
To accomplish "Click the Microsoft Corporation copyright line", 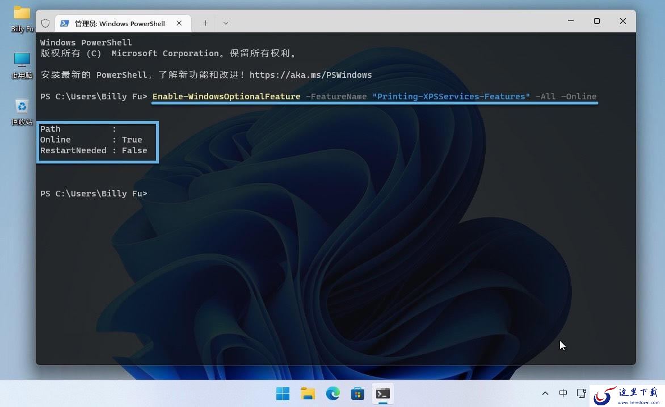I will 169,53.
